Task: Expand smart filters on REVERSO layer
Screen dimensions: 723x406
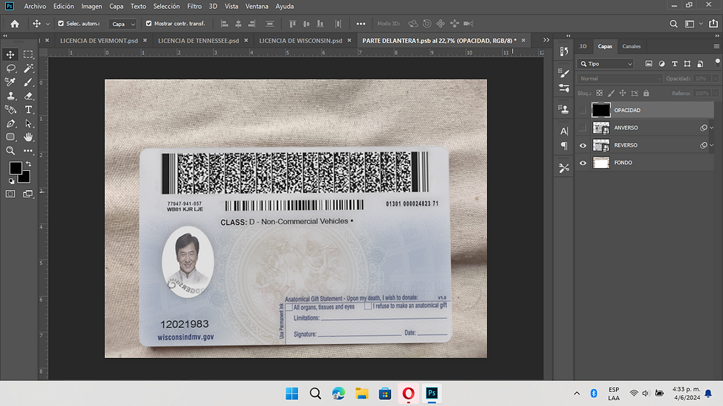Action: coord(711,145)
